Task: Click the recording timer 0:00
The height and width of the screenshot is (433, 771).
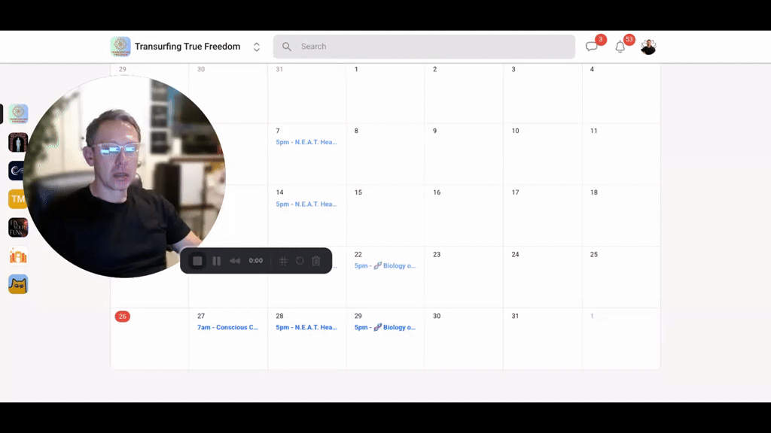Action: [256, 261]
